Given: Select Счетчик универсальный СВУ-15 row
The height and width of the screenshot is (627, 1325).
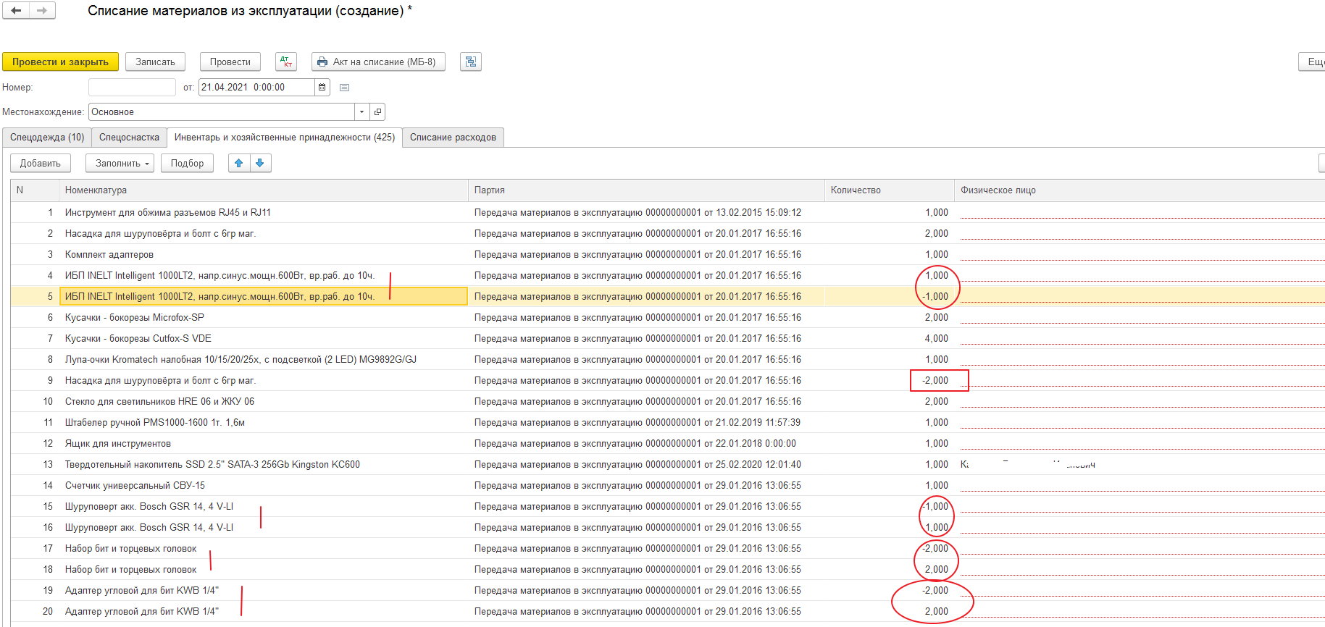Looking at the screenshot, I should coord(668,486).
